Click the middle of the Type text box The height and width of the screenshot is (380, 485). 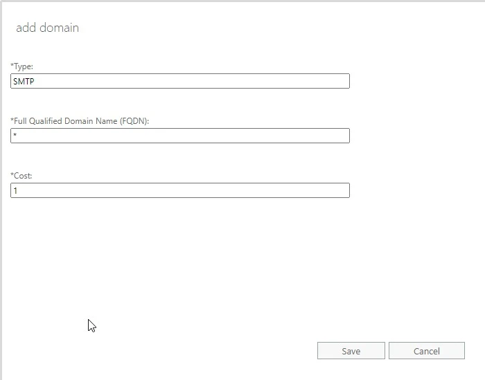[x=180, y=81]
